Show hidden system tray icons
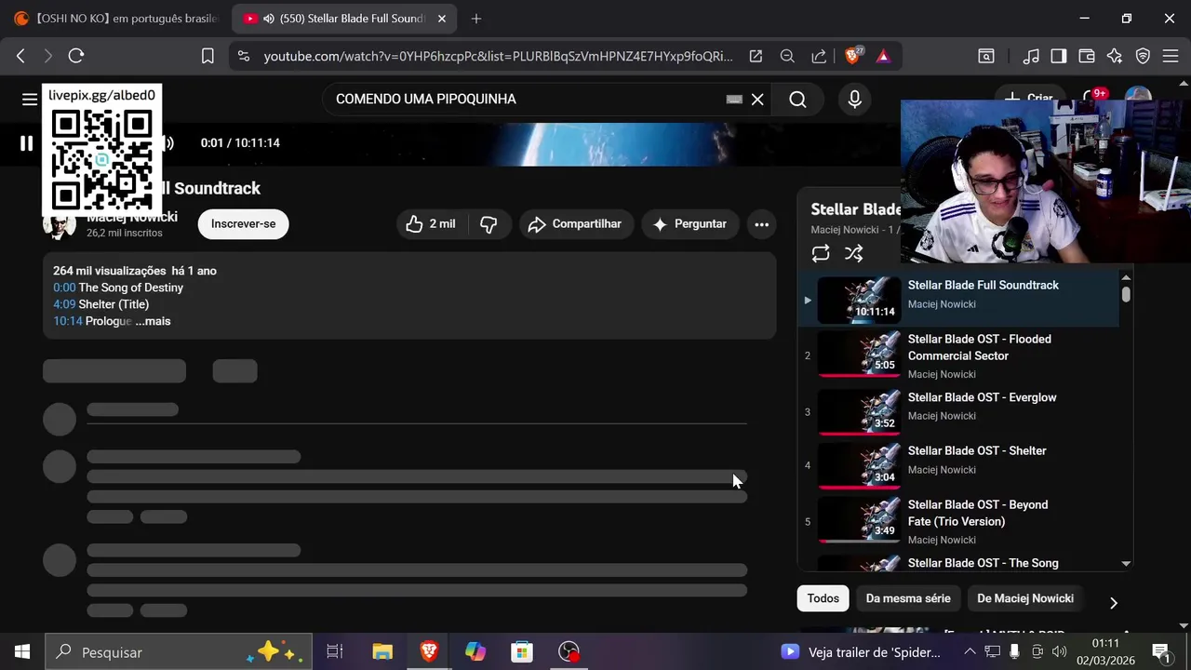The image size is (1191, 670). click(970, 652)
